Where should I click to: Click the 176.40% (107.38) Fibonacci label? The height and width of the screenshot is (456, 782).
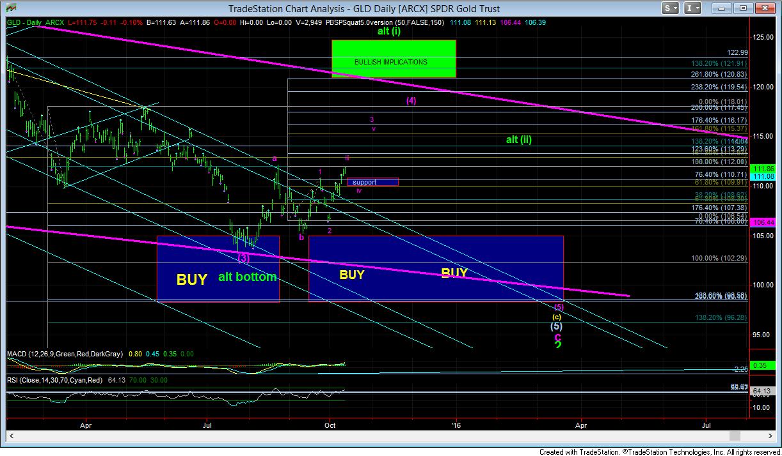click(718, 208)
